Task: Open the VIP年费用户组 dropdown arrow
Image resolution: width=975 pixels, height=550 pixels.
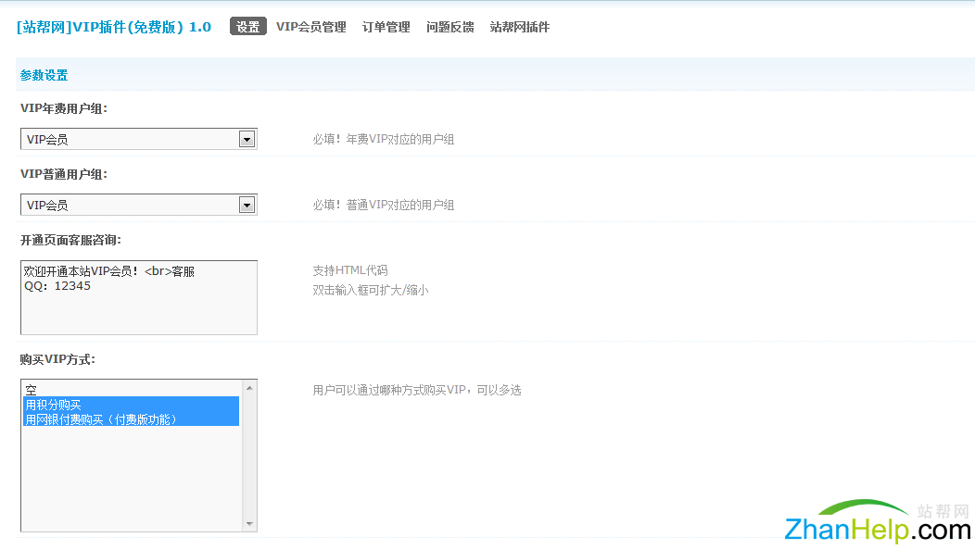Action: (x=247, y=139)
